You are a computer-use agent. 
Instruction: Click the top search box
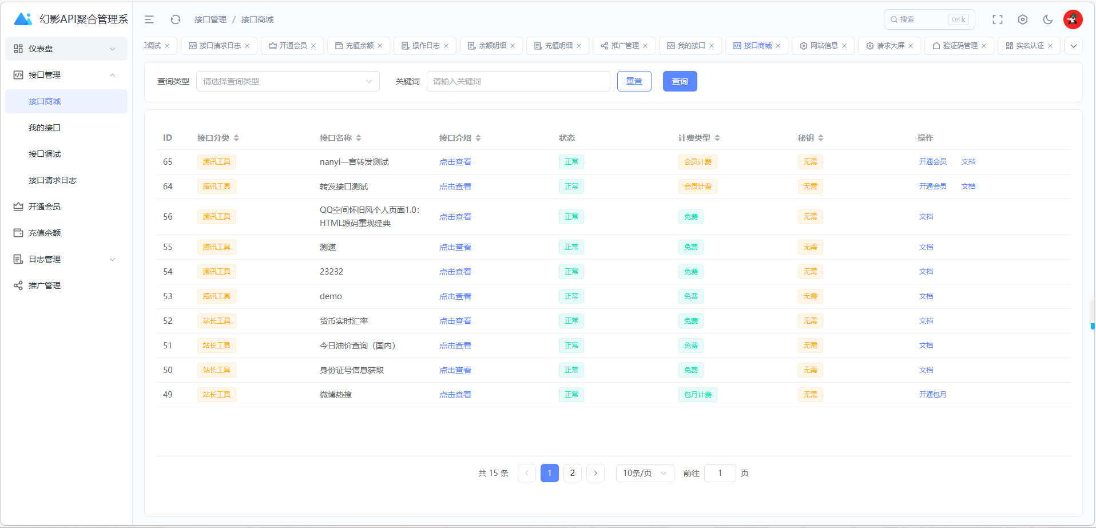pyautogui.click(x=930, y=19)
